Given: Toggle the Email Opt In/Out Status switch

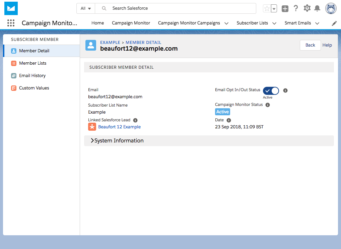Looking at the screenshot, I should tap(271, 91).
